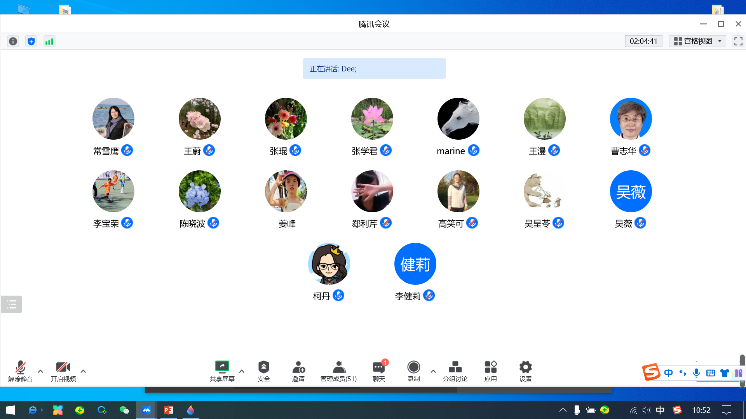Viewport: 746px width, 419px height.
Task: Click the name label 郄利芹
Action: 365,223
